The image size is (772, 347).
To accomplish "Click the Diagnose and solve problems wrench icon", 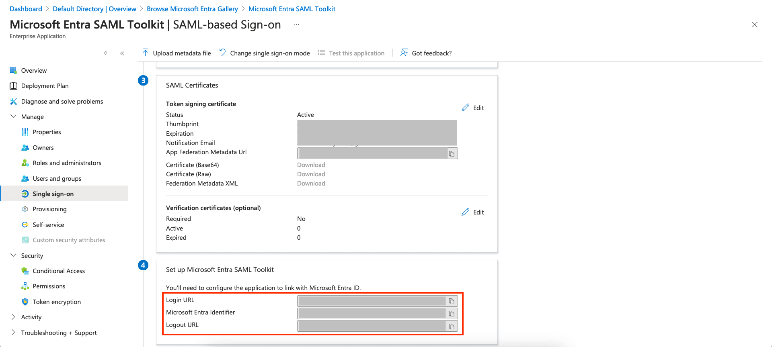I will pyautogui.click(x=13, y=101).
